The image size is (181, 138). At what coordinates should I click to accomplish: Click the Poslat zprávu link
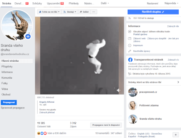140,34
